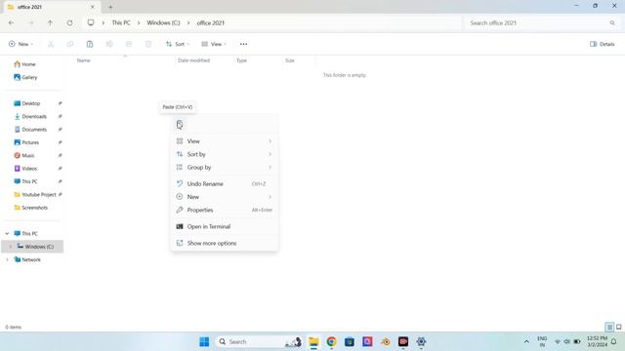This screenshot has height=351, width=625.
Task: Select Windows (C:) in the navigation tree
Action: point(32,247)
